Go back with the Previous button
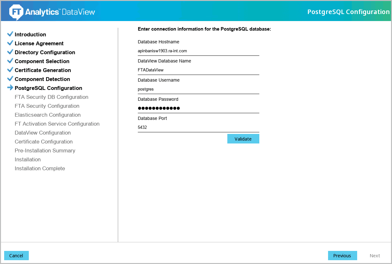 pyautogui.click(x=342, y=256)
